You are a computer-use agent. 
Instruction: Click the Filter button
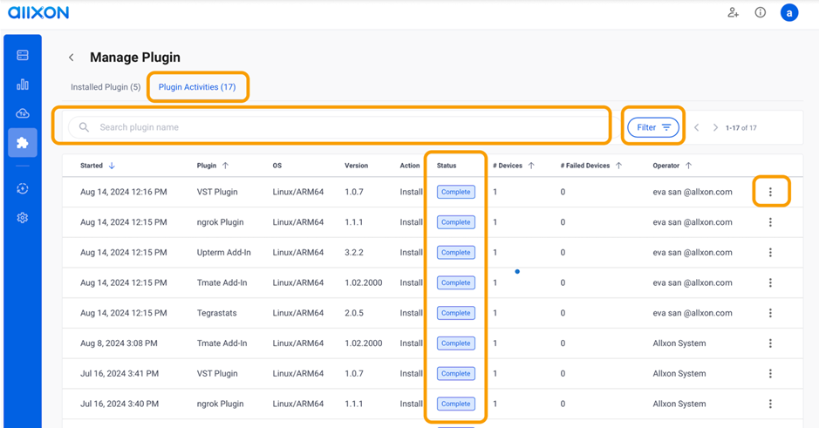tap(653, 127)
